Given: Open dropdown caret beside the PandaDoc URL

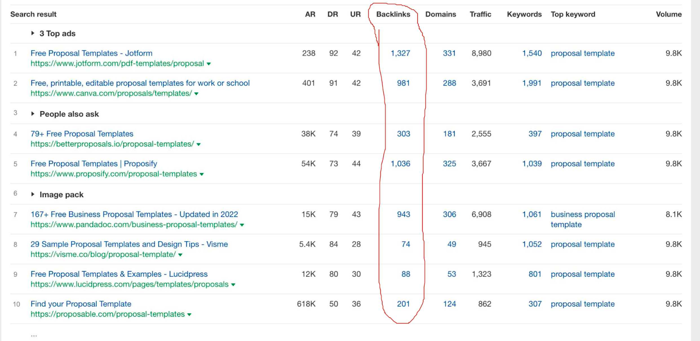Looking at the screenshot, I should 242,225.
